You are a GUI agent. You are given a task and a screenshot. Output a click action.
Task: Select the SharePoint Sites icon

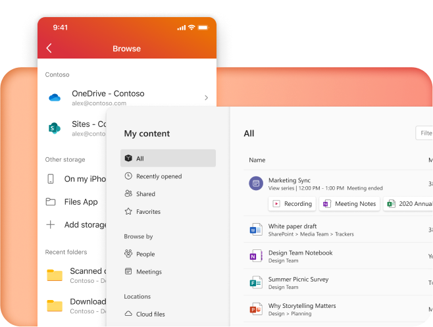click(55, 128)
